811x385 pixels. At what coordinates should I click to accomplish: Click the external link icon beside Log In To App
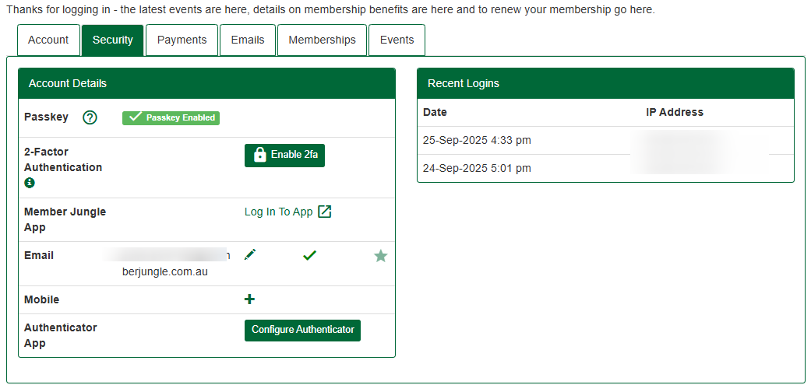point(325,212)
